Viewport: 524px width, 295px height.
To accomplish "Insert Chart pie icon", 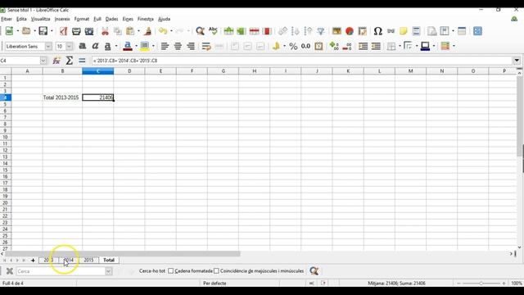I will (x=350, y=31).
